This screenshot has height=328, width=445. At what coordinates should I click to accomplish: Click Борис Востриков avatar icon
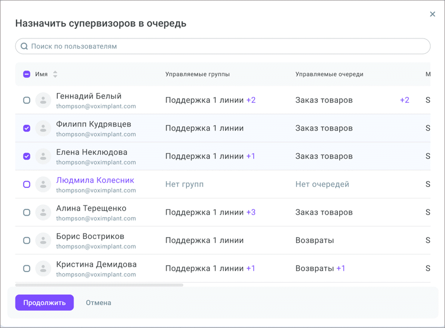point(43,240)
